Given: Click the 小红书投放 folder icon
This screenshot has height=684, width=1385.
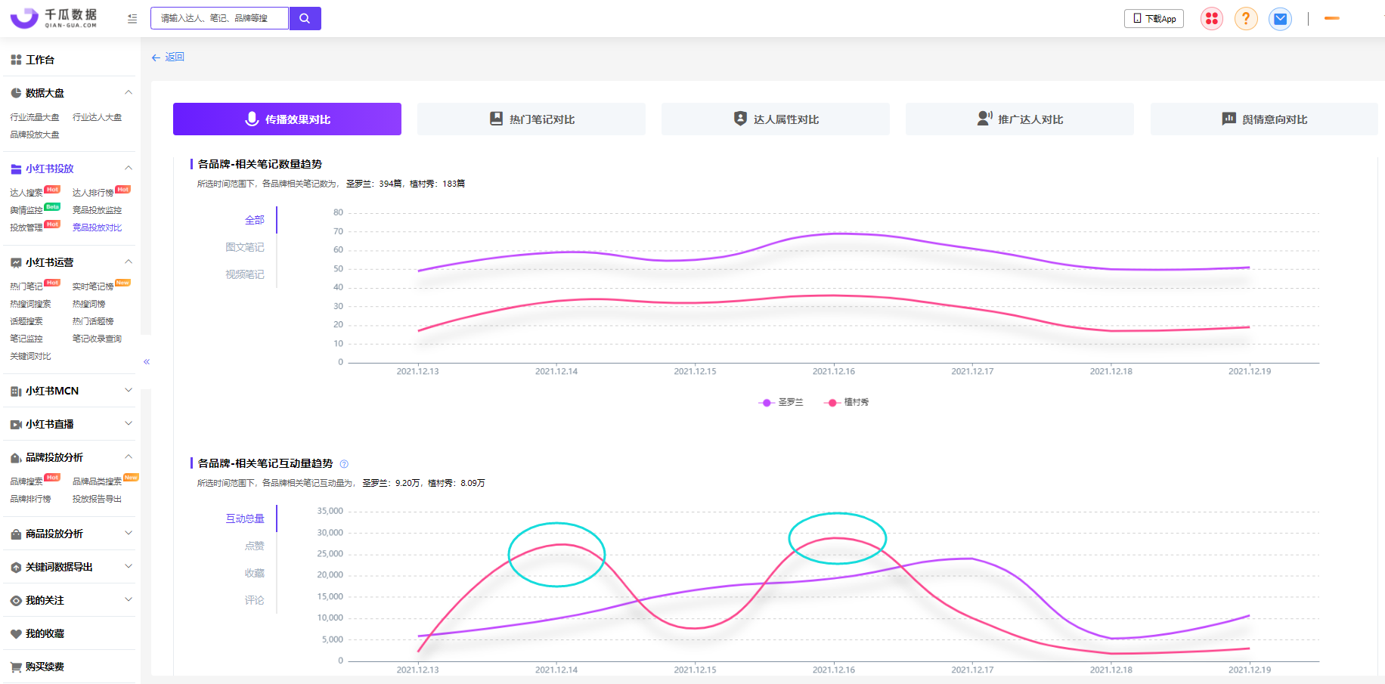Looking at the screenshot, I should point(16,169).
